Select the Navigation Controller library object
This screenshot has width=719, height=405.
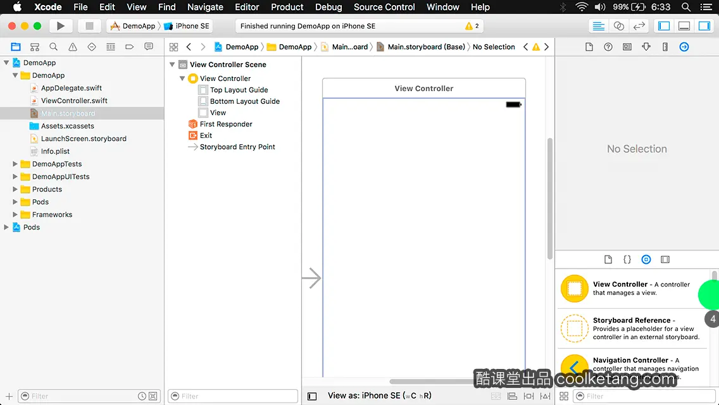(633, 369)
